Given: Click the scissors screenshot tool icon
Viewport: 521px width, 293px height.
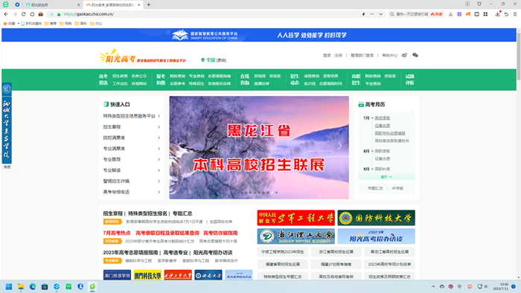Looking at the screenshot, I should pos(450,14).
